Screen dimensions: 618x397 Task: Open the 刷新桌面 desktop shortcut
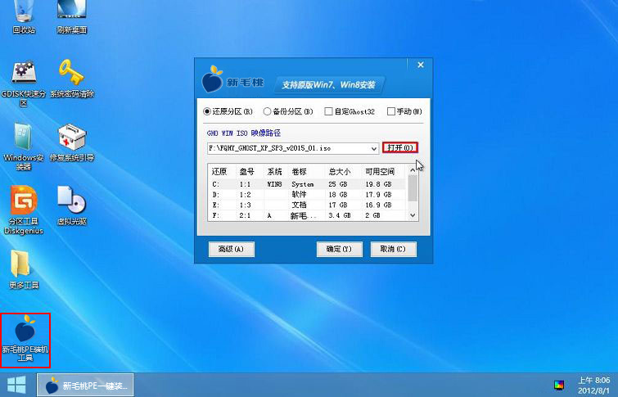(x=72, y=16)
